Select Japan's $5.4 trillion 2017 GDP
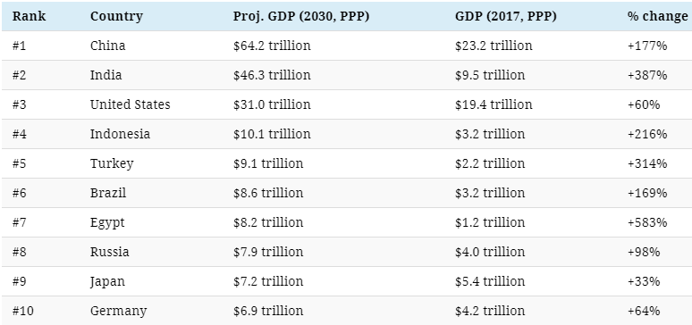The width and height of the screenshot is (692, 325). click(490, 281)
